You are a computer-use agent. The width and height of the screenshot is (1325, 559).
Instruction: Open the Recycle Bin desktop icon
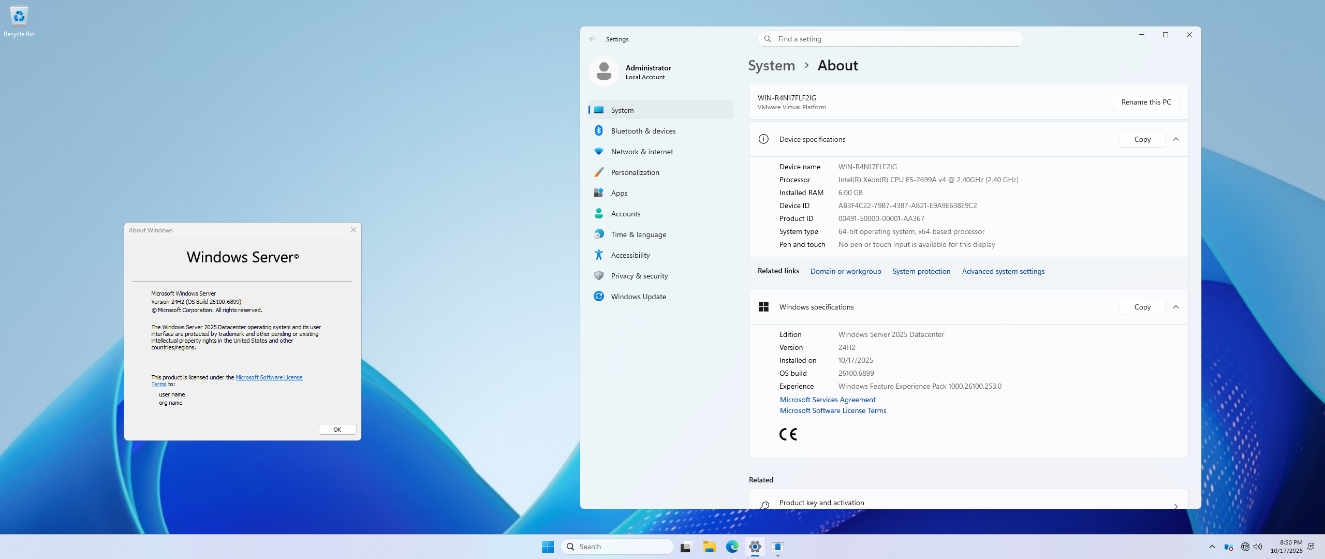pyautogui.click(x=19, y=21)
